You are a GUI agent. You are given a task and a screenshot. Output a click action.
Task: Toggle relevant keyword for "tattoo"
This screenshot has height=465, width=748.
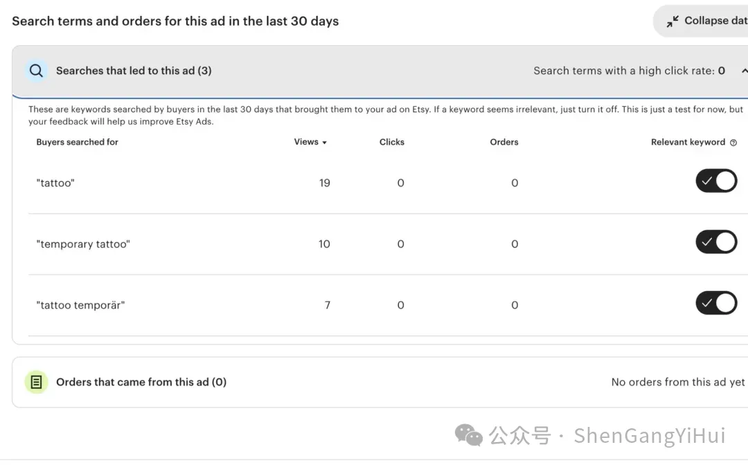[716, 182]
